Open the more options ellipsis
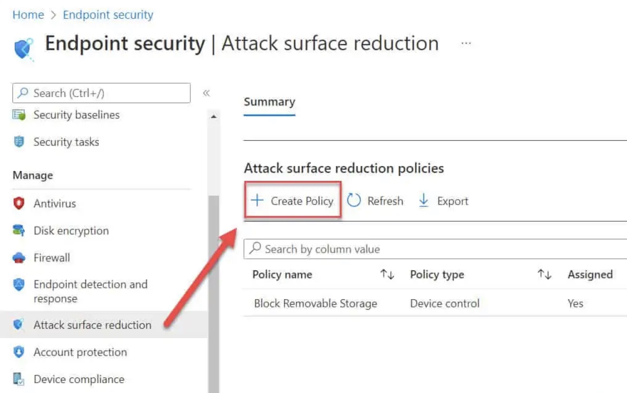The width and height of the screenshot is (627, 393). [x=466, y=43]
